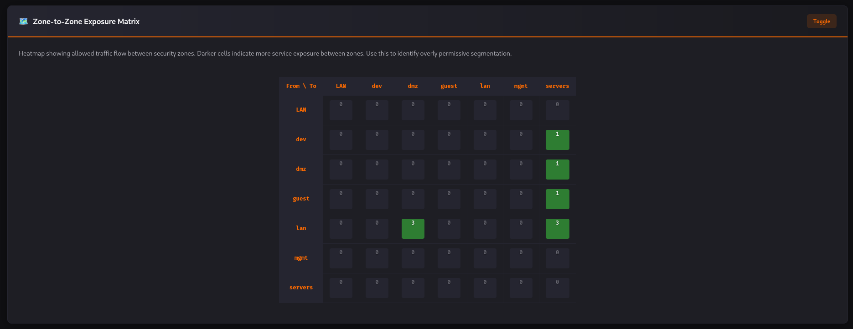Click the cell from guest row to guest column
Image resolution: width=853 pixels, height=329 pixels.
(449, 199)
